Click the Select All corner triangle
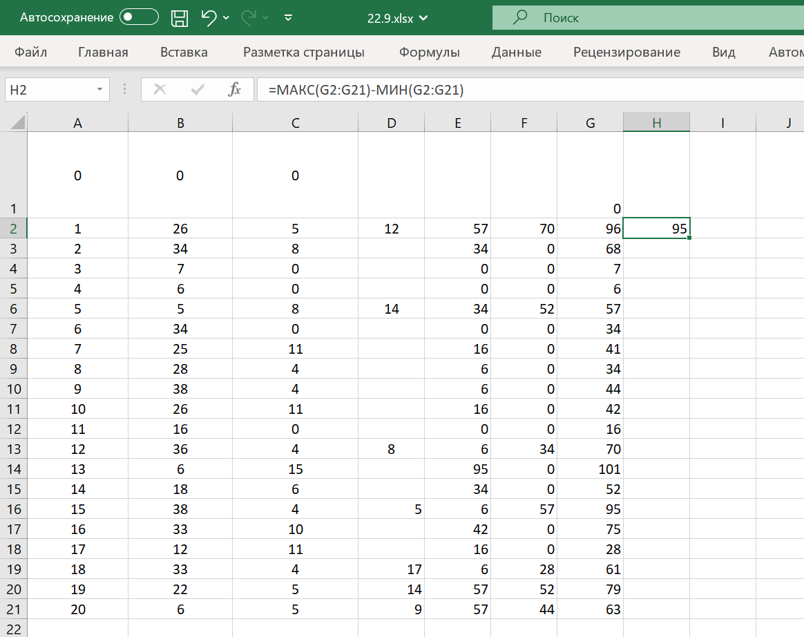This screenshot has width=804, height=637. pyautogui.click(x=17, y=123)
